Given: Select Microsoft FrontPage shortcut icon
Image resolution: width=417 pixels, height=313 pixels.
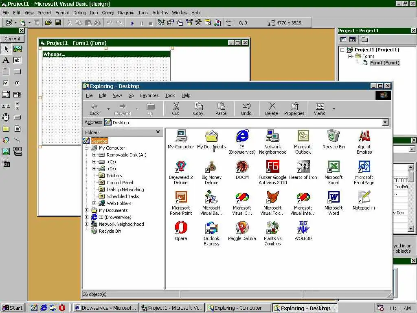Looking at the screenshot, I should [364, 173].
